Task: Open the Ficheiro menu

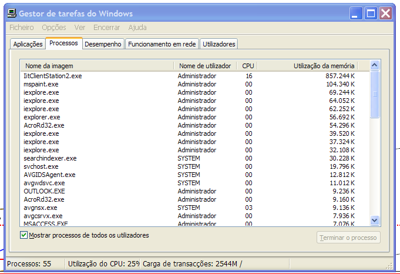Action: pyautogui.click(x=21, y=27)
